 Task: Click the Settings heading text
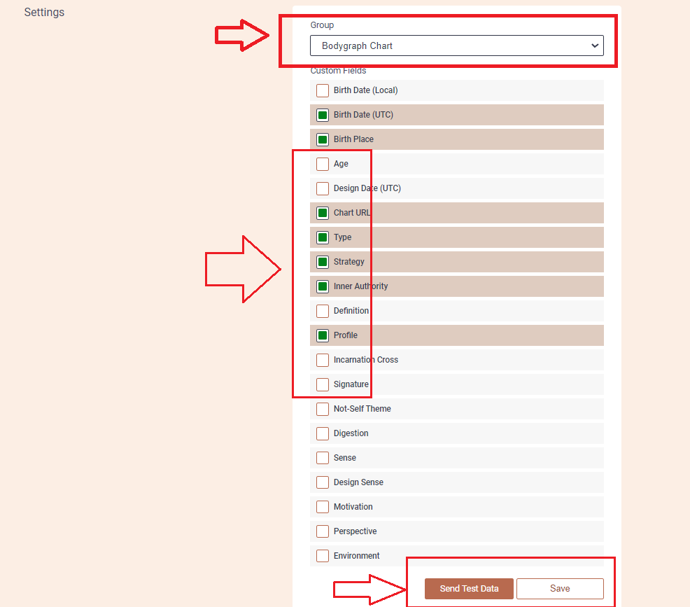tap(44, 13)
